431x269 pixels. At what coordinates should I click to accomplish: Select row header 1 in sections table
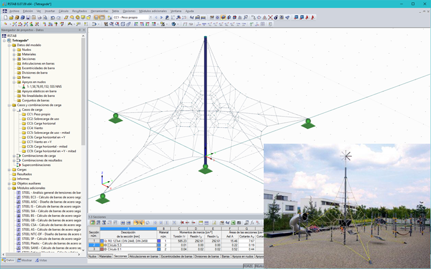[94, 241]
